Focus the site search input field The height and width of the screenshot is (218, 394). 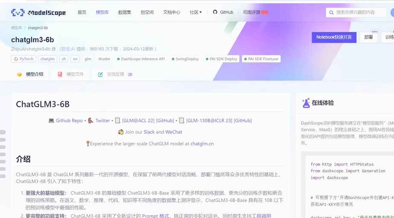(356, 12)
